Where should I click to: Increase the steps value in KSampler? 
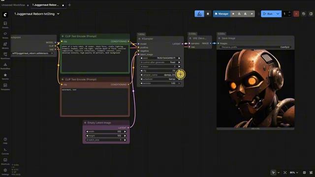(179, 67)
